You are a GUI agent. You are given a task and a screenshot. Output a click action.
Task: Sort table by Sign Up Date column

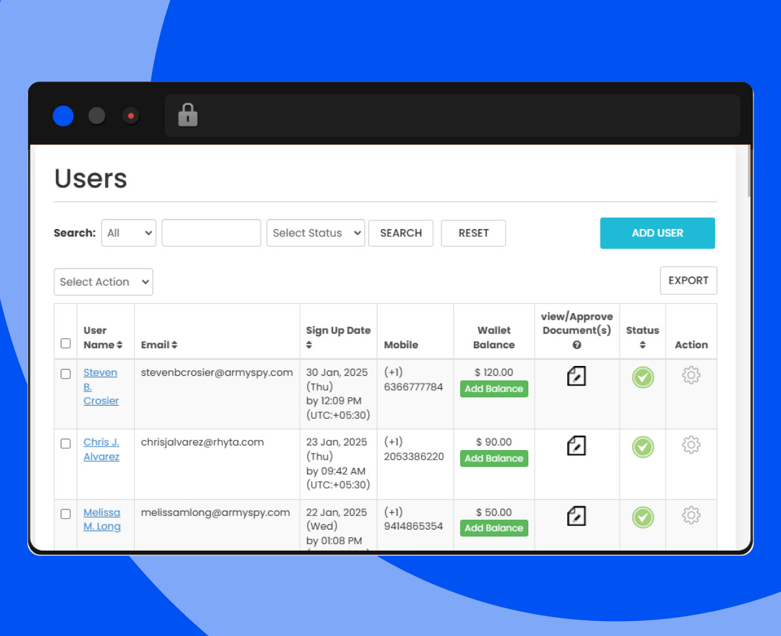tap(309, 345)
